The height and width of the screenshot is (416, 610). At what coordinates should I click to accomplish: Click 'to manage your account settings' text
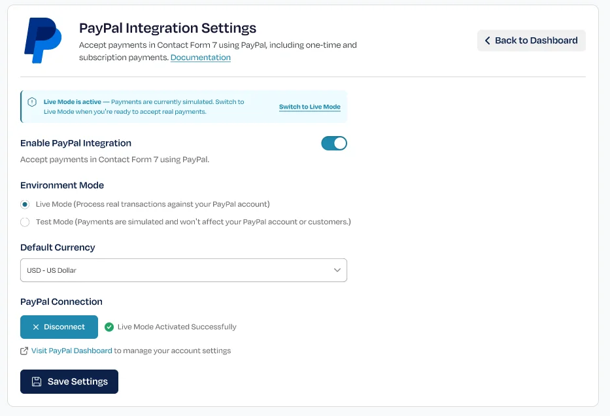[x=173, y=351]
